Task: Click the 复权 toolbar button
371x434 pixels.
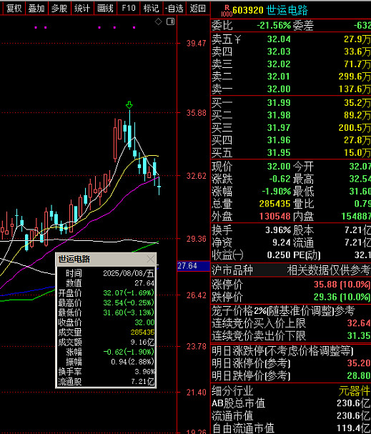Action: [x=14, y=9]
